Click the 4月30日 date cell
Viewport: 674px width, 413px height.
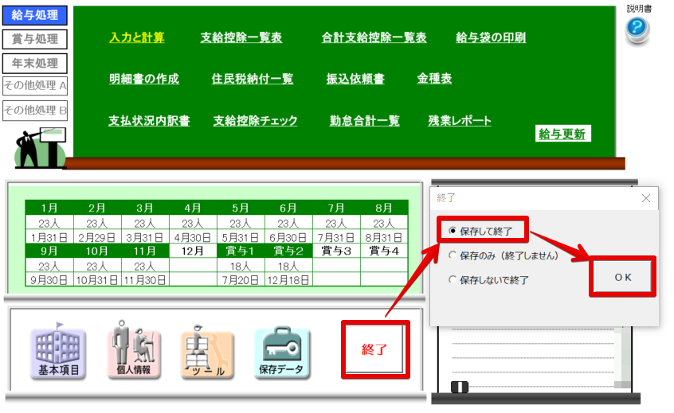click(x=193, y=237)
